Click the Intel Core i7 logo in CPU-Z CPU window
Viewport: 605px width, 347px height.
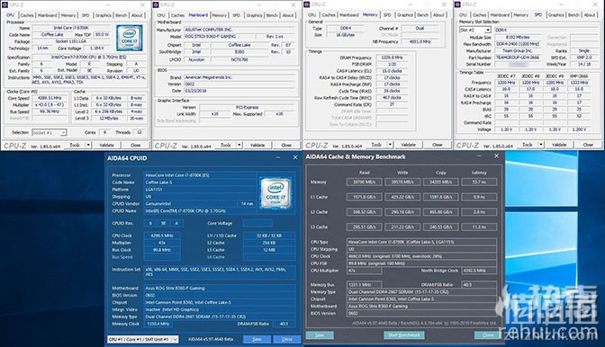[130, 38]
